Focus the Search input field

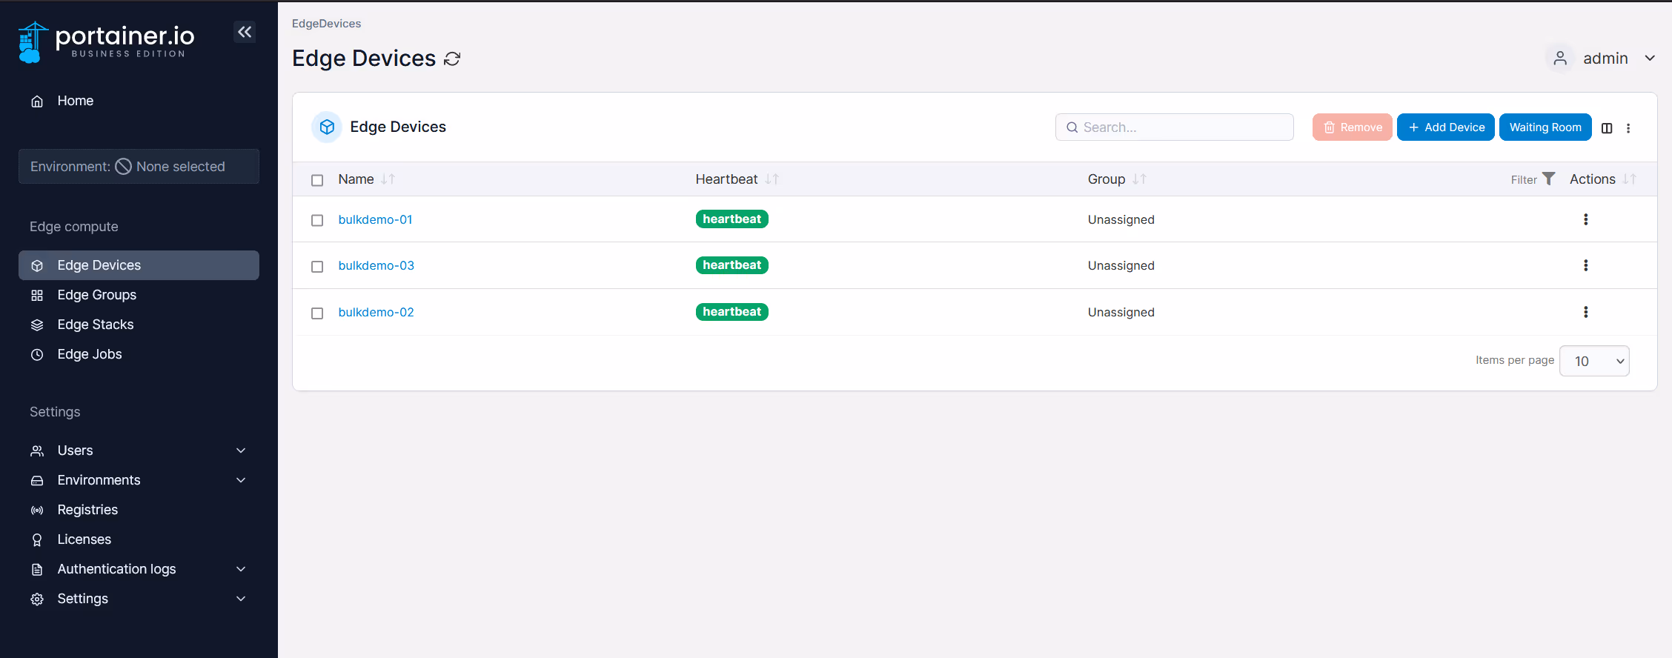[x=1175, y=127]
